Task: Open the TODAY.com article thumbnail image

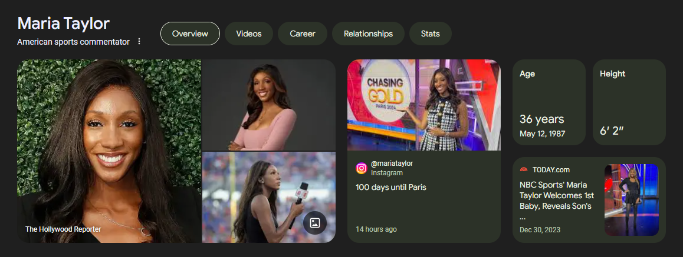Action: coord(632,200)
